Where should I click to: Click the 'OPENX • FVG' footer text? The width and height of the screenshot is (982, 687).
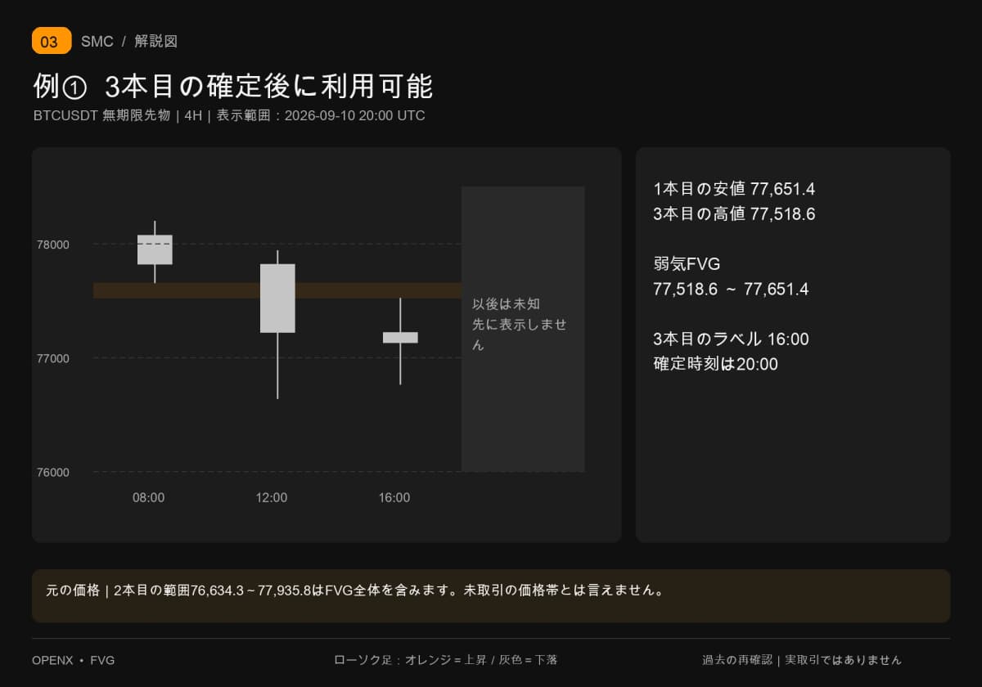pyautogui.click(x=74, y=660)
